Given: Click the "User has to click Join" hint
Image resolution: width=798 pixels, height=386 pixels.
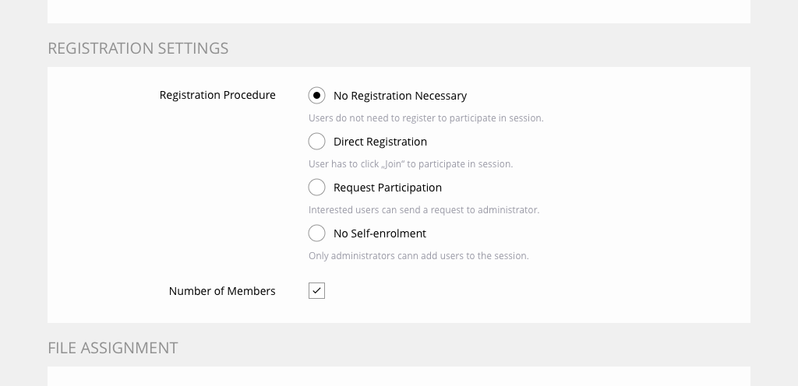Looking at the screenshot, I should click(x=410, y=164).
